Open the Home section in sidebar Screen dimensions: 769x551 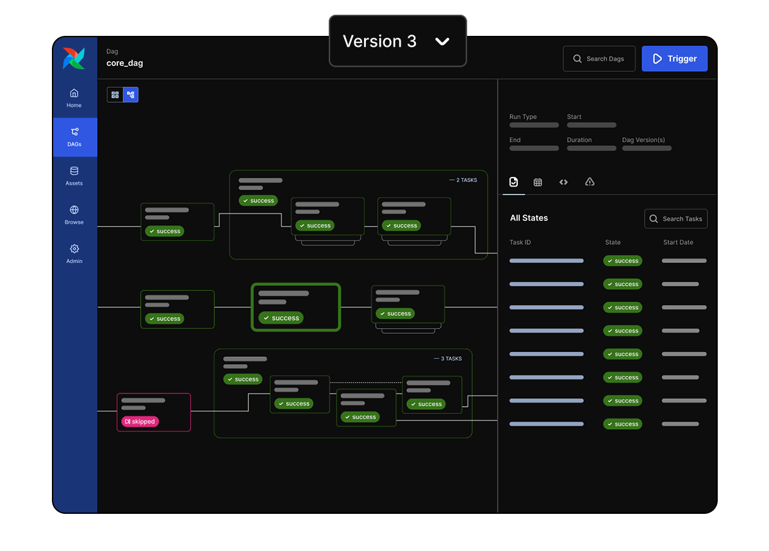[74, 98]
